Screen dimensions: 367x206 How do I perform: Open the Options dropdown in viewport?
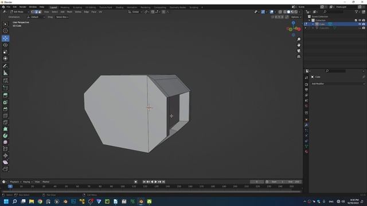[296, 17]
